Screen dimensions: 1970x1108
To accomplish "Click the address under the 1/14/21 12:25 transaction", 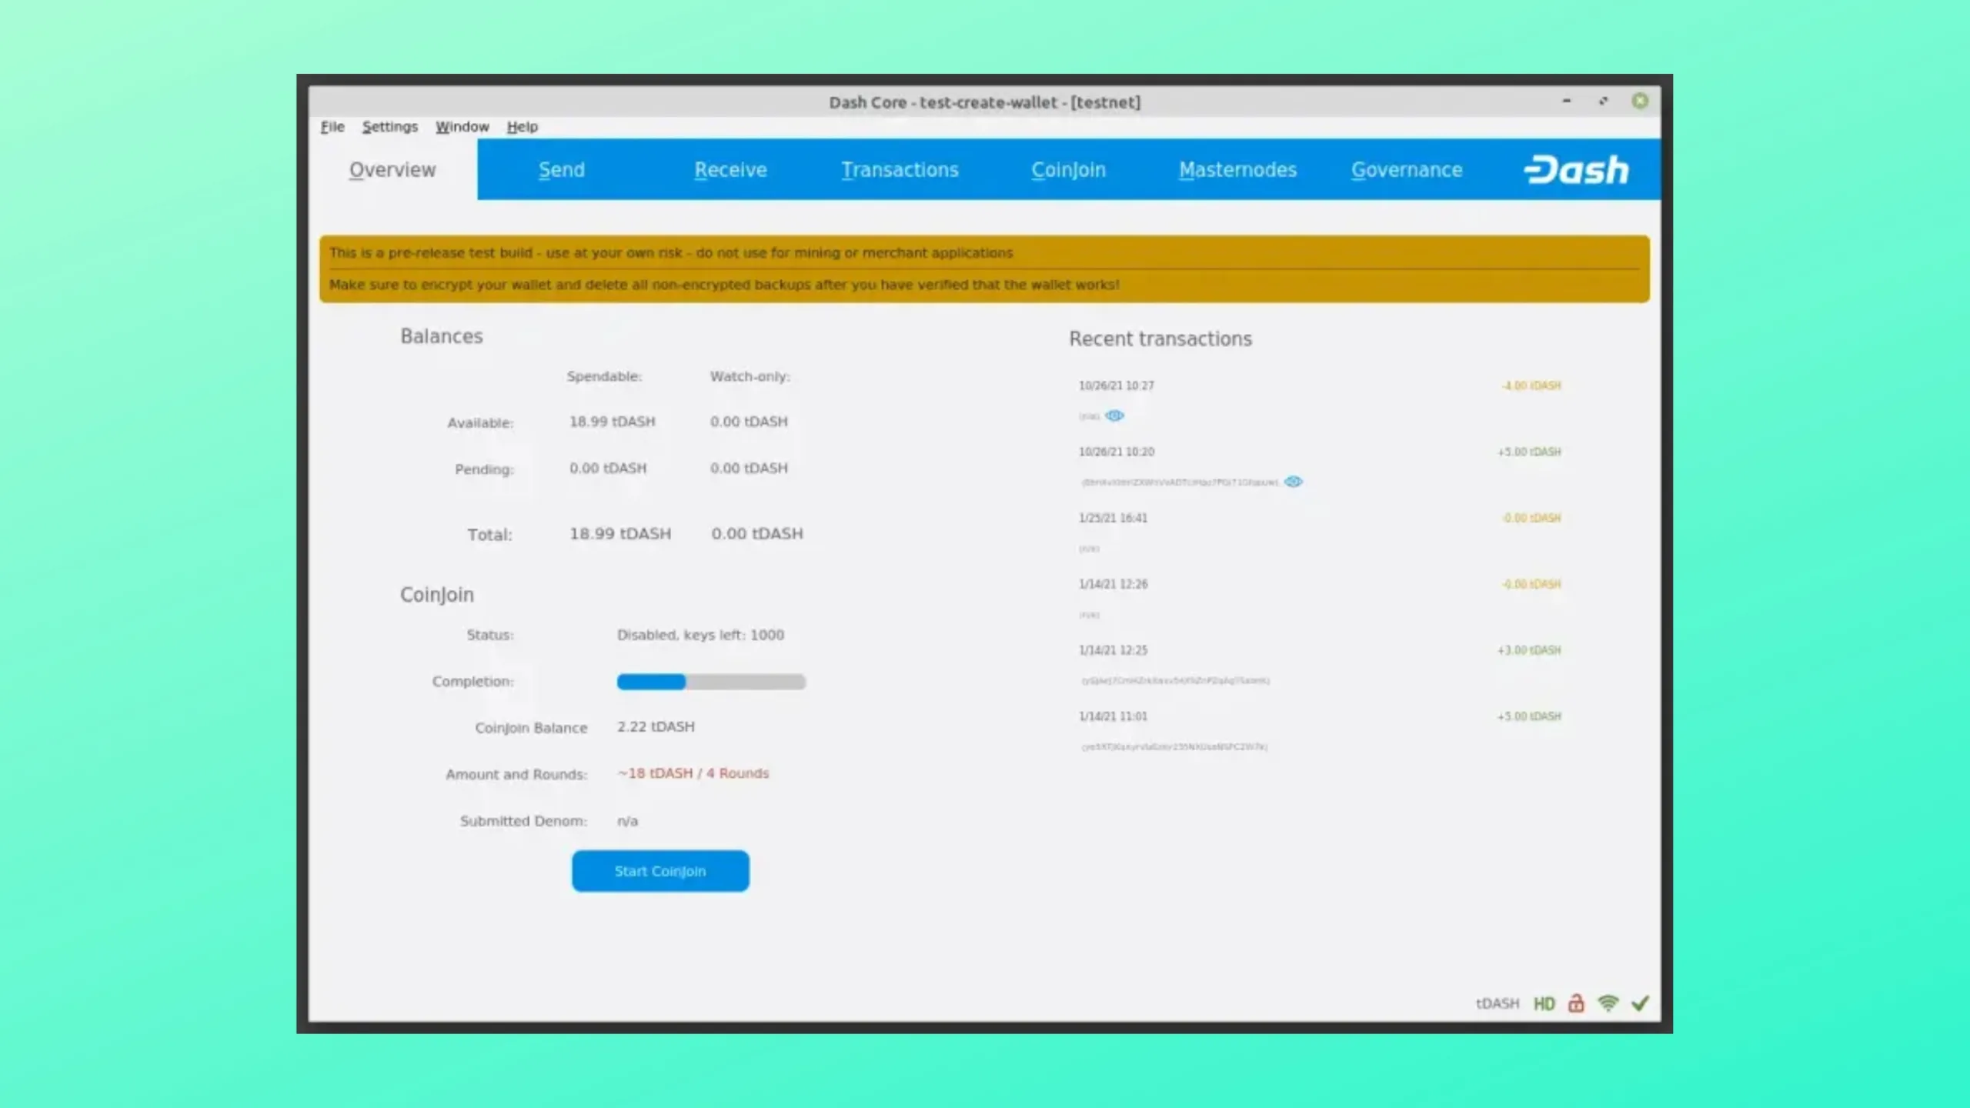I will (x=1175, y=680).
